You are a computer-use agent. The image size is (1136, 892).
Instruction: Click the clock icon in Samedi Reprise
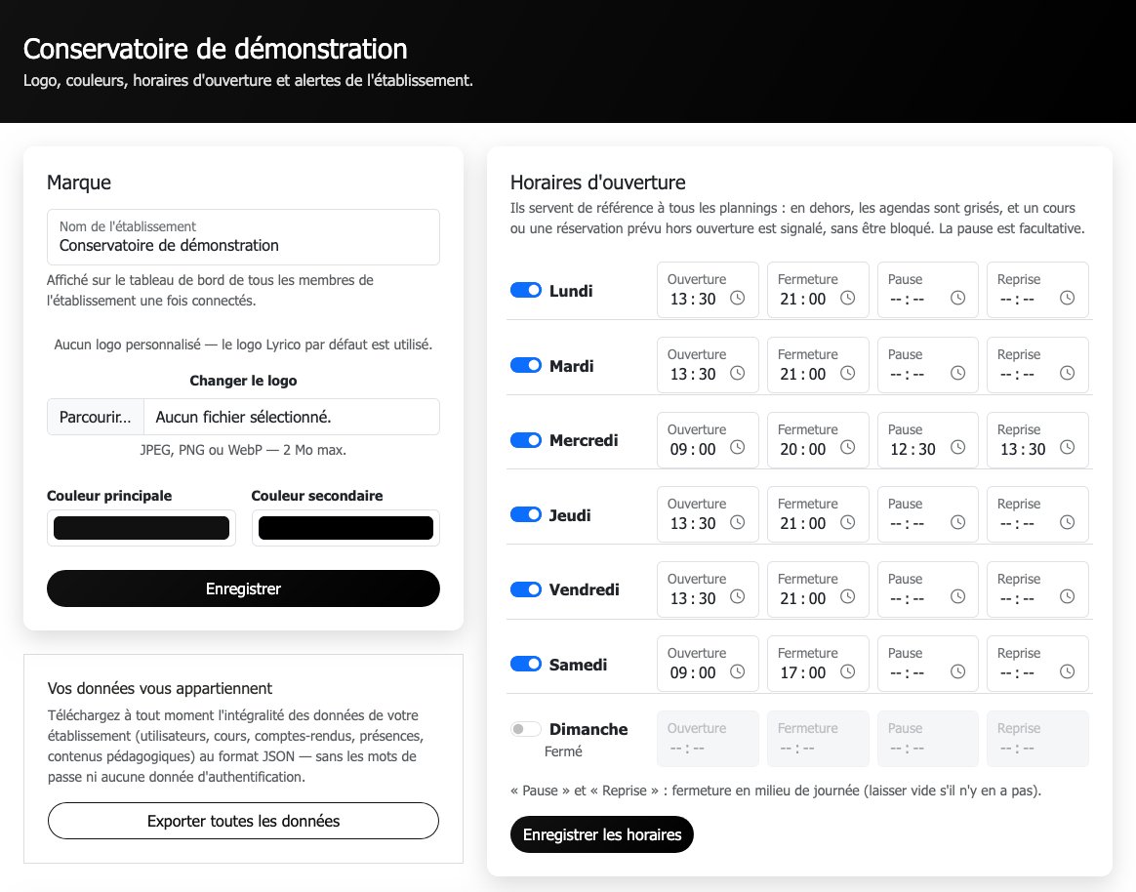click(1067, 671)
